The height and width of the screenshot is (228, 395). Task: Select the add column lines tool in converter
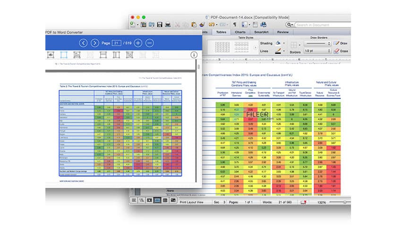tap(116, 55)
